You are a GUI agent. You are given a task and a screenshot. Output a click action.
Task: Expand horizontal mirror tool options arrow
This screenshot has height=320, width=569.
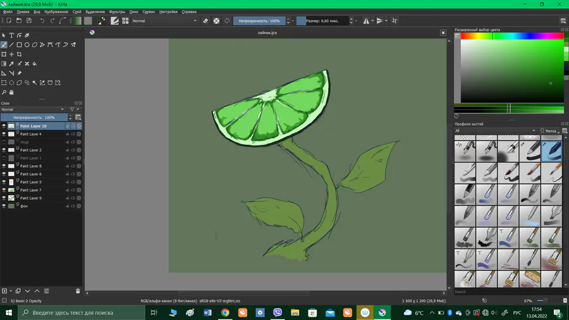pos(372,21)
